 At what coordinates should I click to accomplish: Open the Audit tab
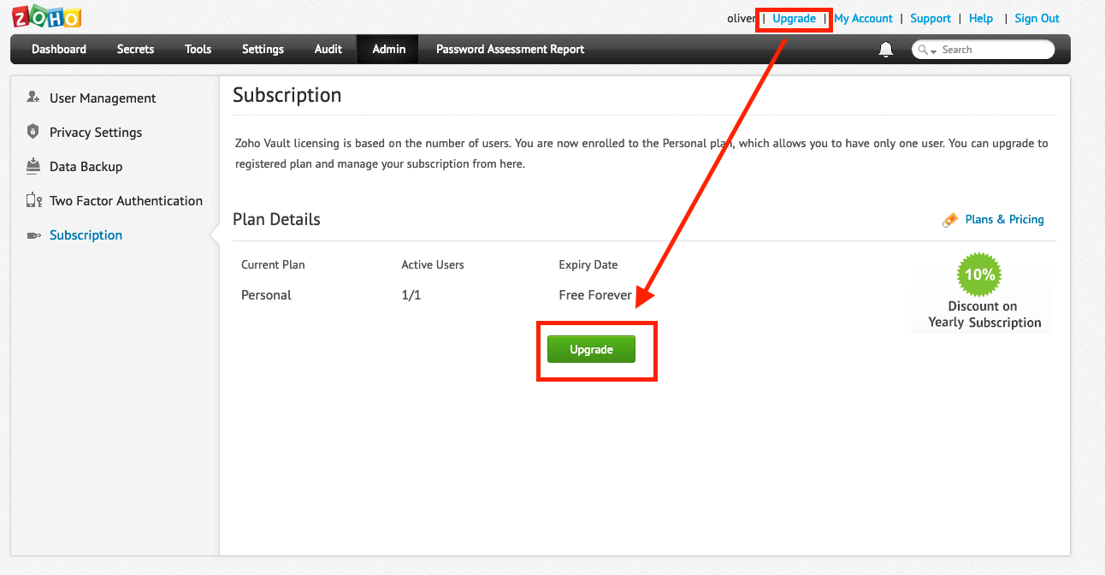click(328, 49)
